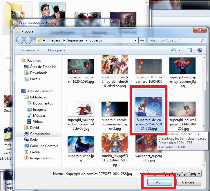Select Computador in navigation pane
This screenshot has width=210, height=191.
[38, 134]
